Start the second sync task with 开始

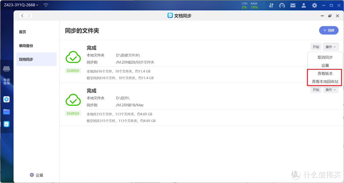(x=316, y=89)
